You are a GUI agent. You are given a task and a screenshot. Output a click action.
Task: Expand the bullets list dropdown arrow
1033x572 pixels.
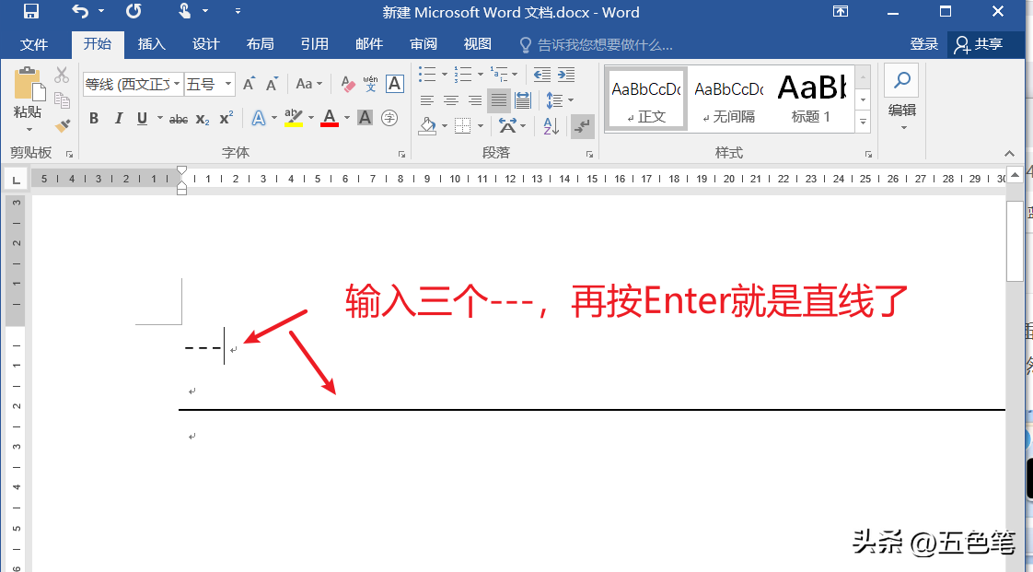pyautogui.click(x=445, y=75)
